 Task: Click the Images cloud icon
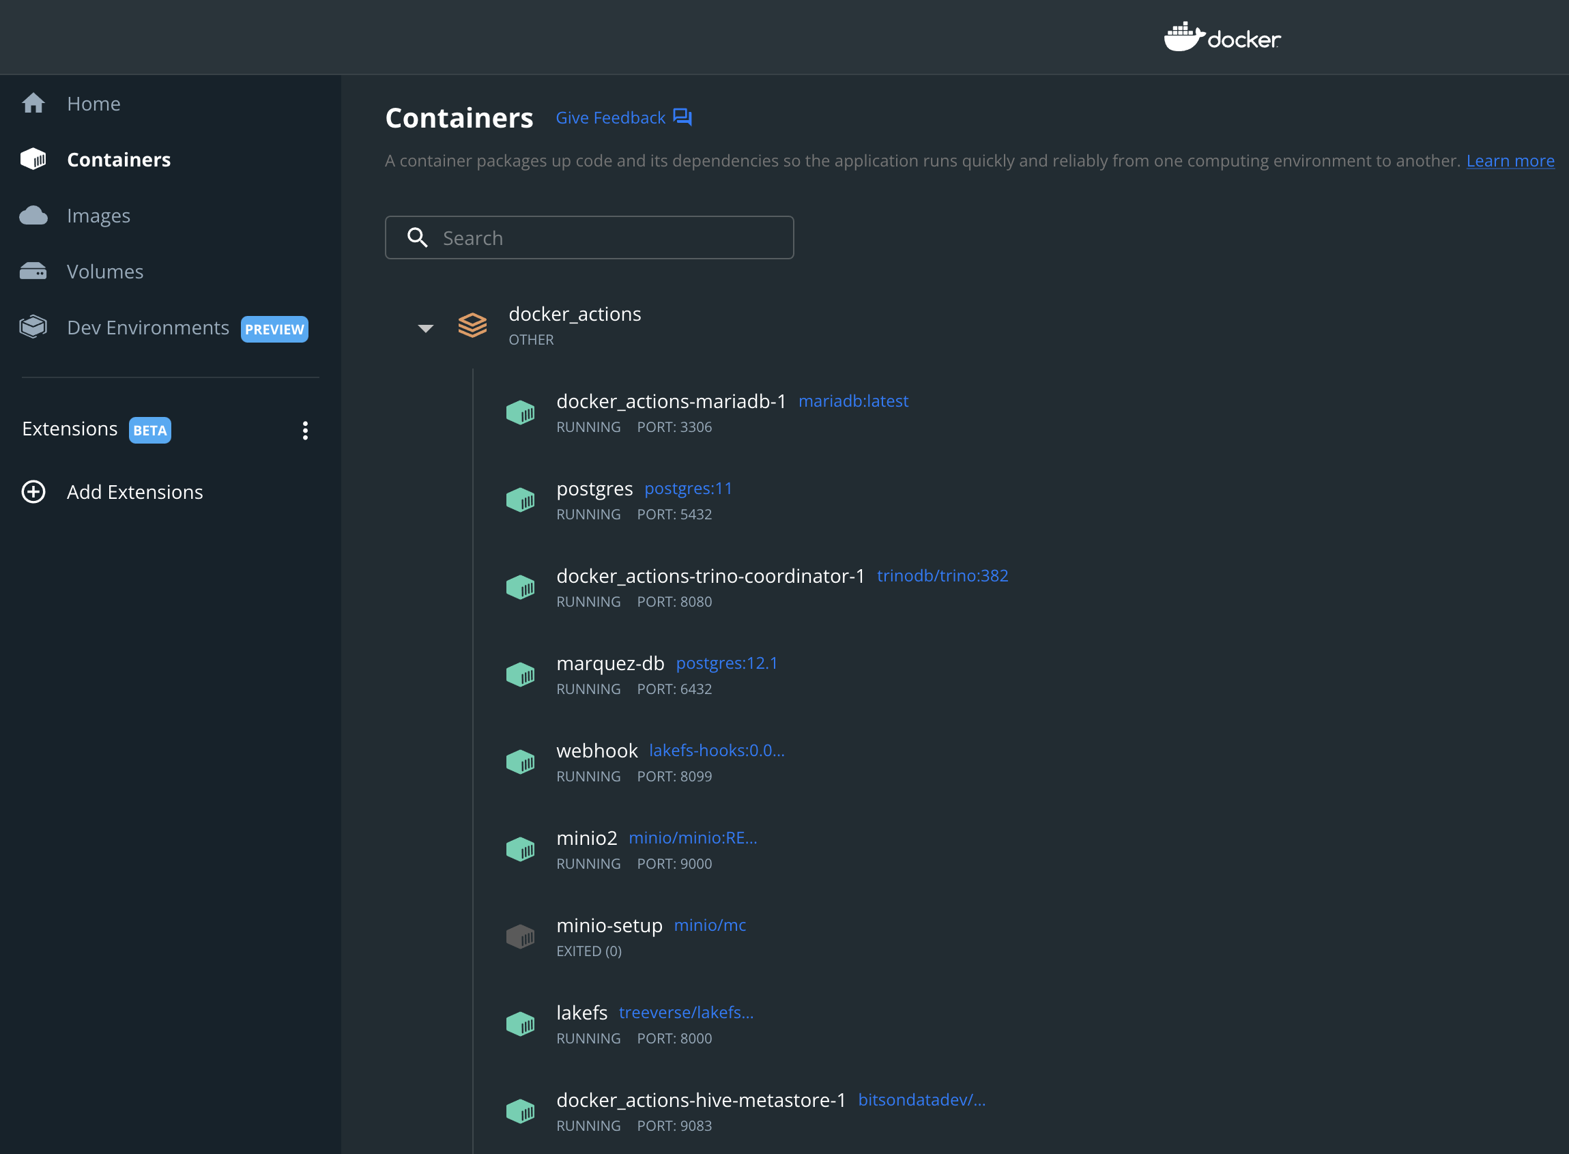[33, 215]
